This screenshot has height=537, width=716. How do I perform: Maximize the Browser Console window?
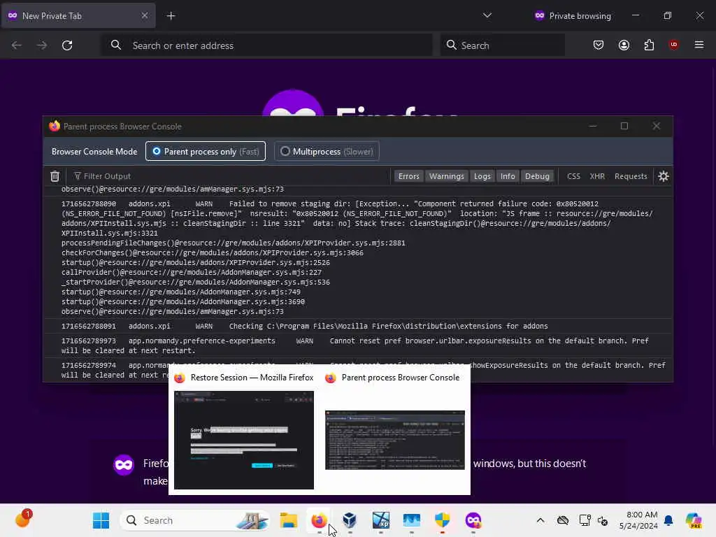tap(624, 126)
